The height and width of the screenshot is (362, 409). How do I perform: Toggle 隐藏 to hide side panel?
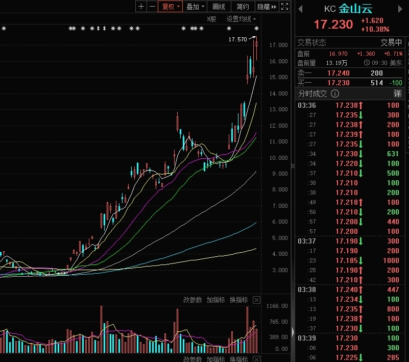point(267,7)
